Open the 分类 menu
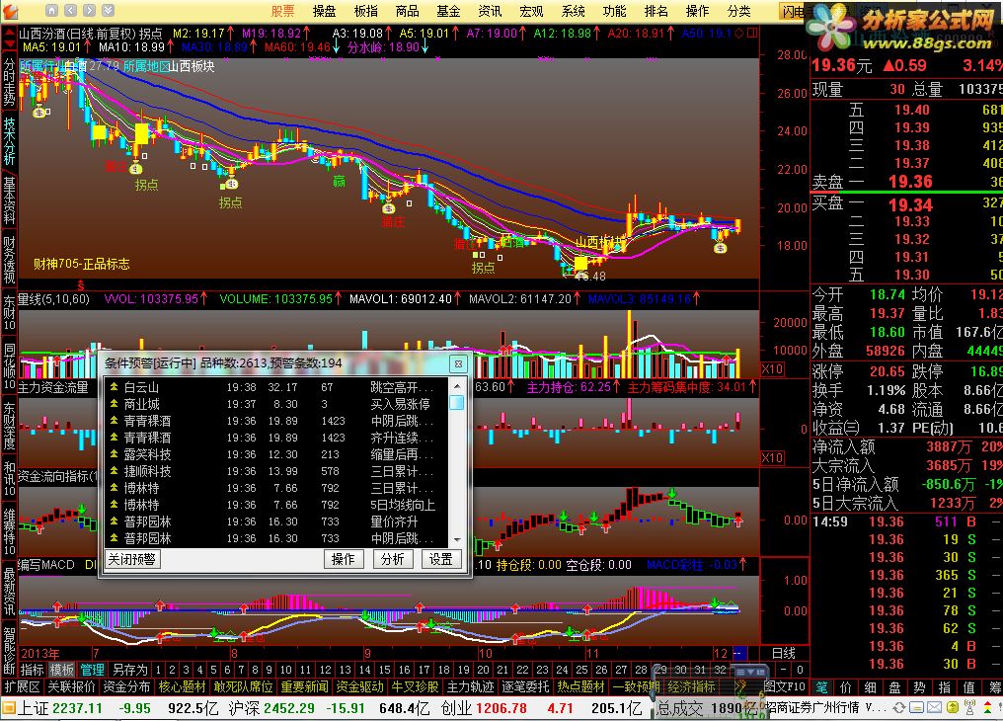 (x=738, y=11)
